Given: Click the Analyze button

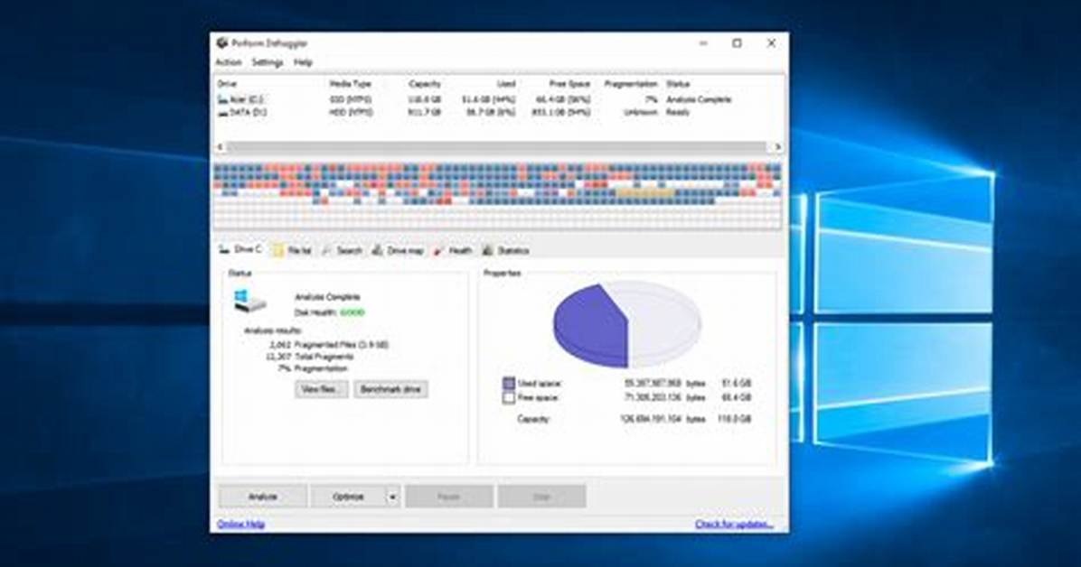Looking at the screenshot, I should tap(263, 497).
